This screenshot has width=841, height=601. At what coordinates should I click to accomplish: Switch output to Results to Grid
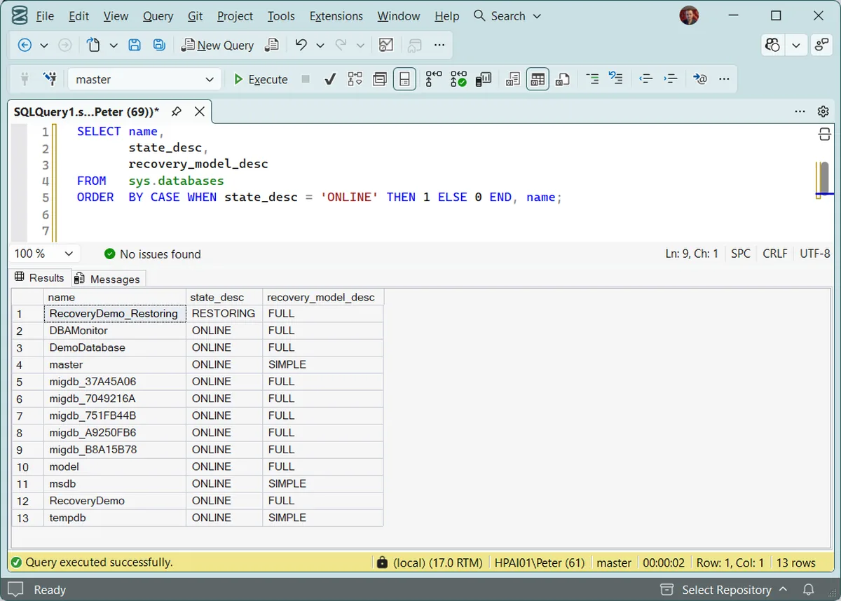pos(538,79)
